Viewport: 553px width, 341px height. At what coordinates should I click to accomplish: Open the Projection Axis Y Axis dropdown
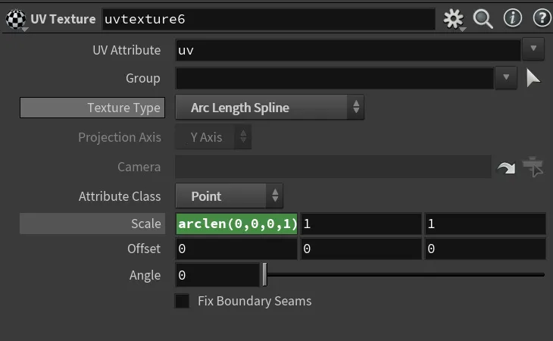(x=214, y=137)
